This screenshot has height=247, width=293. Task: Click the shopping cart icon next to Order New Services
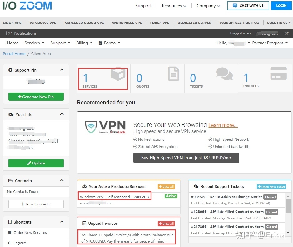9,232
